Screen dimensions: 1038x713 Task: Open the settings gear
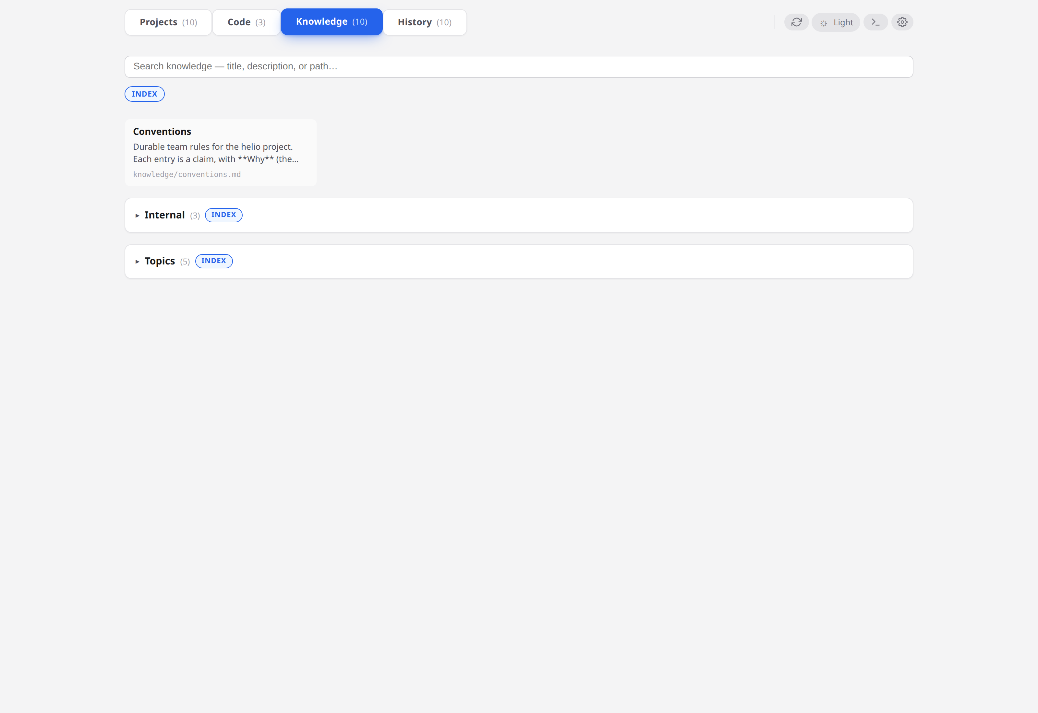[x=902, y=21]
